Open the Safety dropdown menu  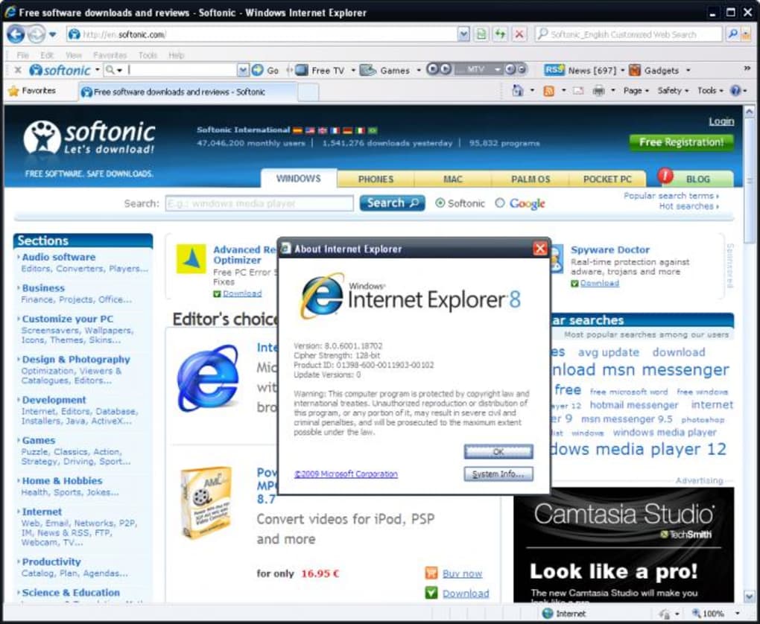(671, 89)
